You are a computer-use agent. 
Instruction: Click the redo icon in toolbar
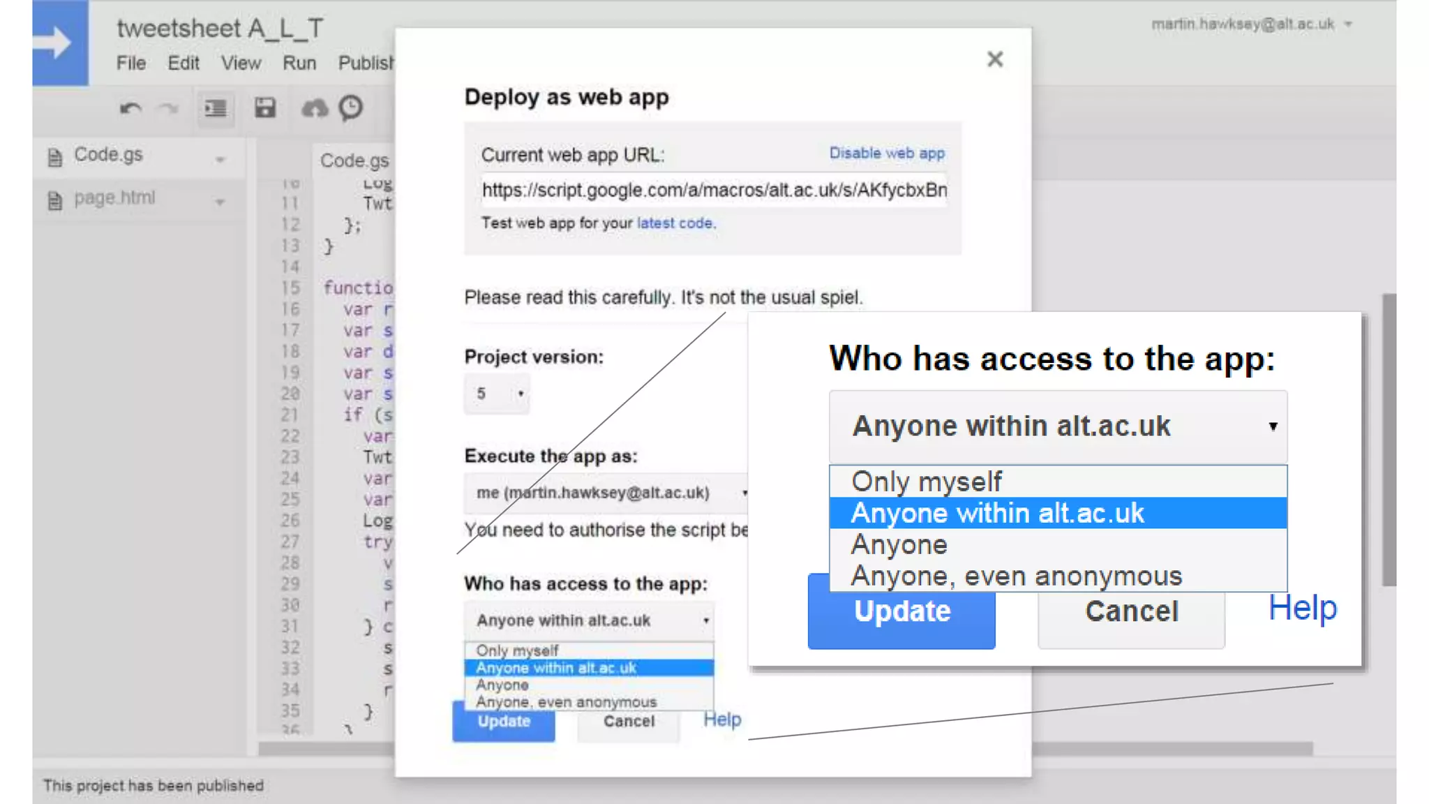(x=167, y=108)
